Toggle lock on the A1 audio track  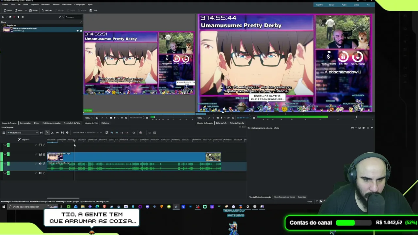44,164
